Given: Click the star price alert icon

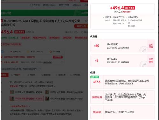Looking at the screenshot, I should pos(51,52).
